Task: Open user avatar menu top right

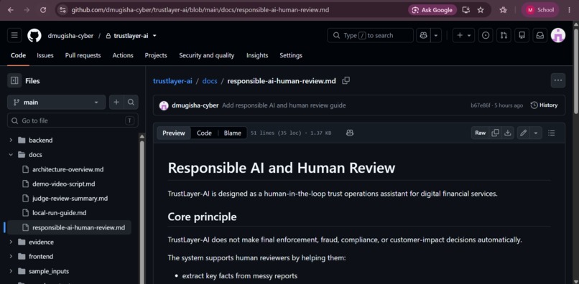Action: coord(558,35)
